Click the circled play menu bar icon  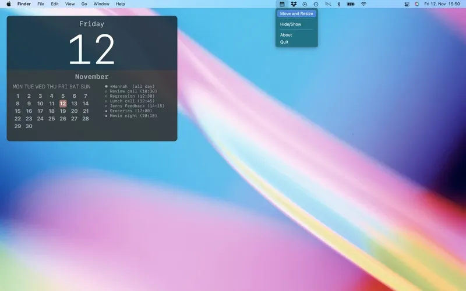305,4
